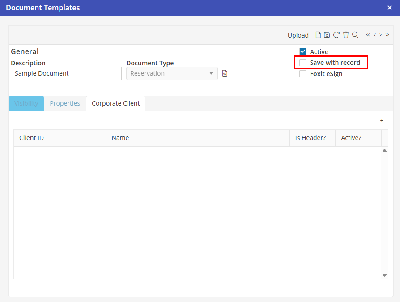This screenshot has height=302, width=400.
Task: Jump to first record using double-left arrows
Action: (368, 35)
